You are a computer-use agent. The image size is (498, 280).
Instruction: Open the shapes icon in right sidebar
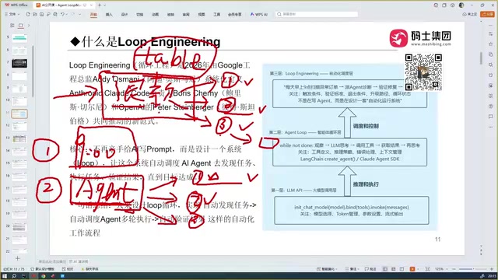coord(491,54)
